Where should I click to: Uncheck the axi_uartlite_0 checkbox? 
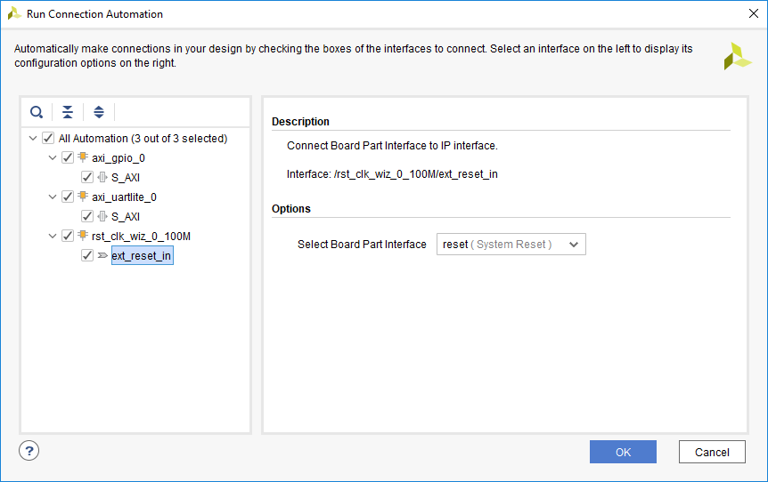point(68,197)
